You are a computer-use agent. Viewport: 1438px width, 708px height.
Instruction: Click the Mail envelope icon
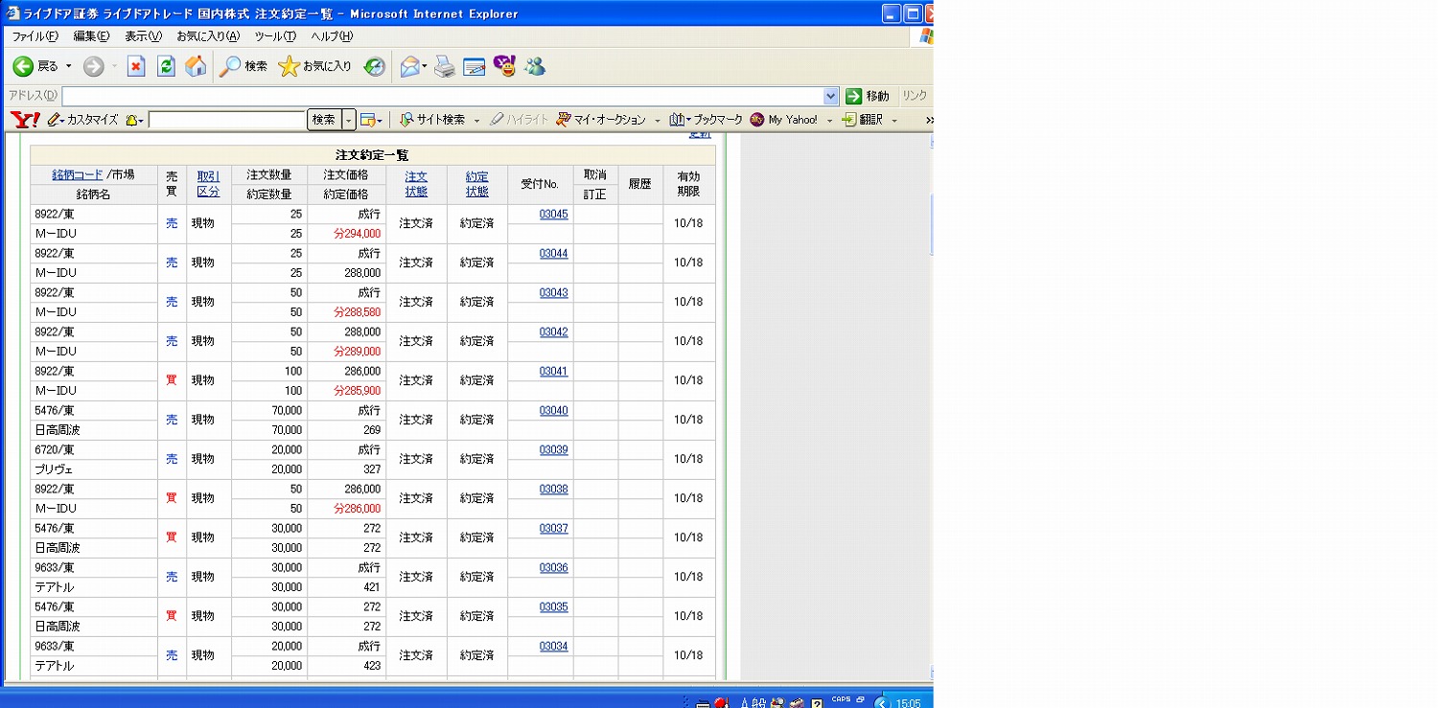click(409, 66)
